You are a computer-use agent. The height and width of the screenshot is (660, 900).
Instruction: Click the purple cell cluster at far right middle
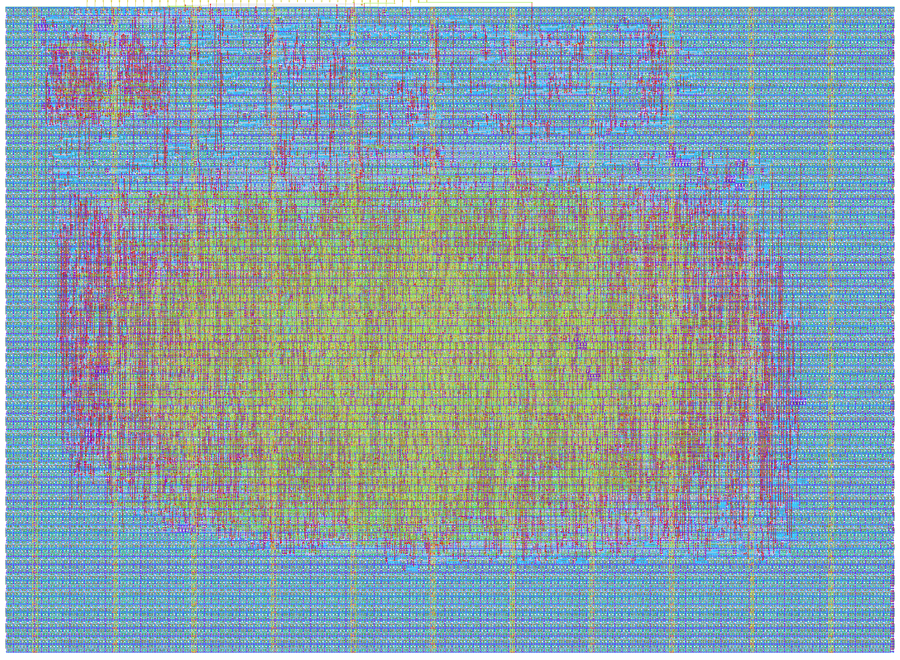tap(798, 401)
